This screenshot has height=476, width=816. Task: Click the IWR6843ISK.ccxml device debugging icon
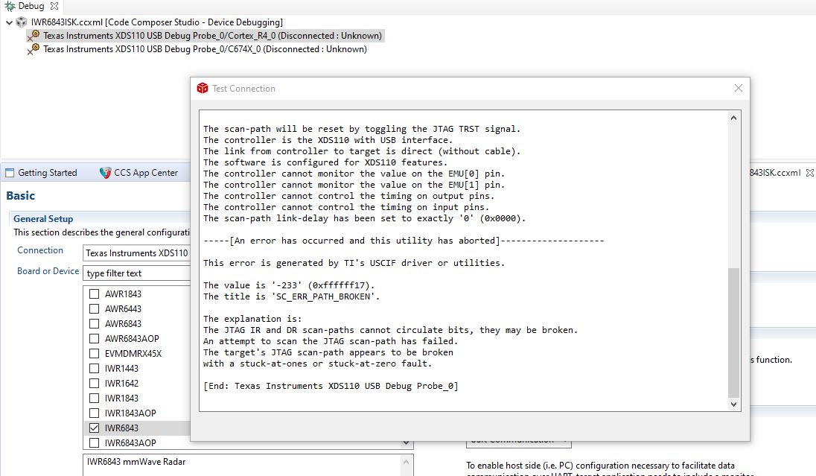22,22
